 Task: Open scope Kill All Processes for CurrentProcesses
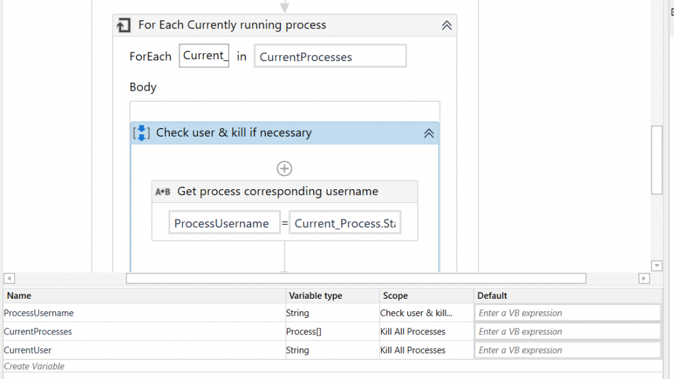click(x=427, y=332)
